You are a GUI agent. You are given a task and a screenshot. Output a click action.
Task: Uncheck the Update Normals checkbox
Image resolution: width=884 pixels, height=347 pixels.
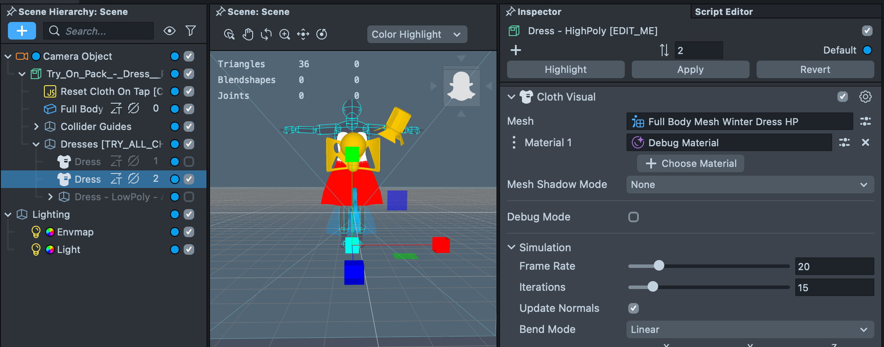pos(633,308)
